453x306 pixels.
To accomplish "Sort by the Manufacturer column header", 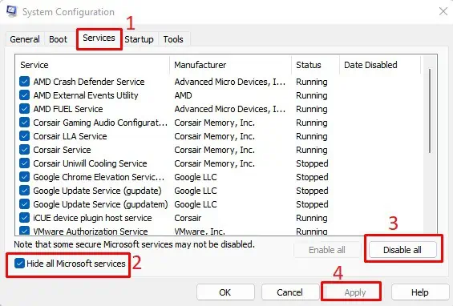I will 231,65.
